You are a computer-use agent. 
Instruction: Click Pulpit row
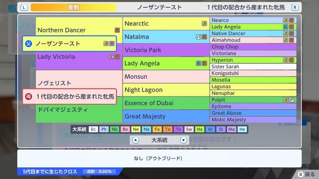253,100
